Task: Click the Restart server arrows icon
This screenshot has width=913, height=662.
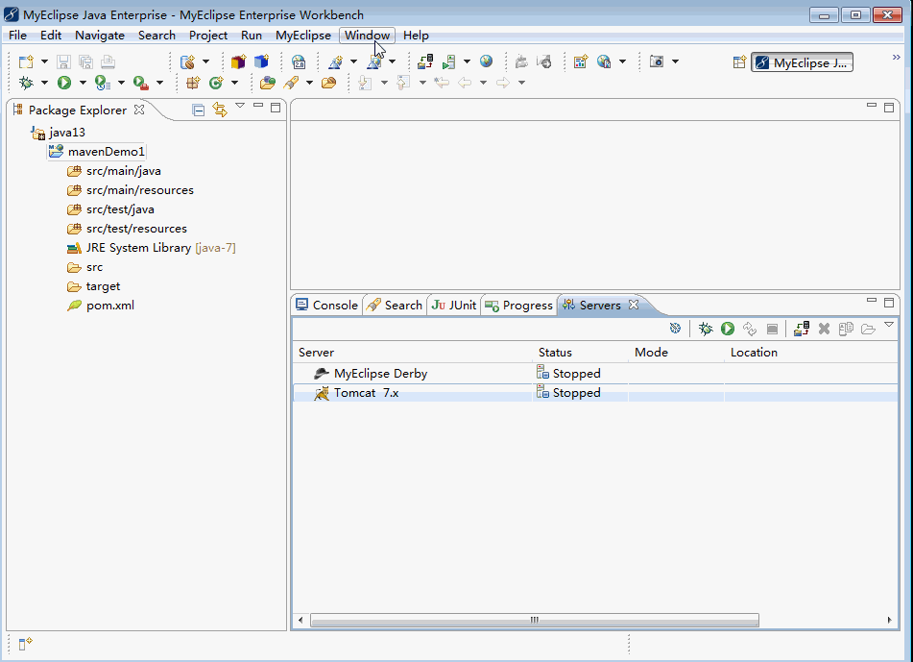Action: pyautogui.click(x=750, y=329)
